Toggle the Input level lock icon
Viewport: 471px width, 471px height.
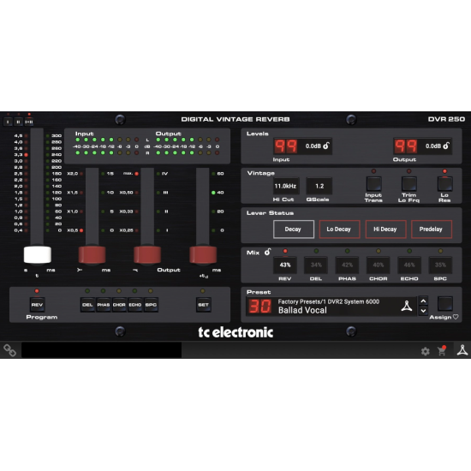pyautogui.click(x=326, y=146)
